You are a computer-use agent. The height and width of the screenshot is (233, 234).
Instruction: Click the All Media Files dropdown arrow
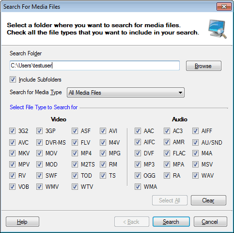(x=180, y=93)
